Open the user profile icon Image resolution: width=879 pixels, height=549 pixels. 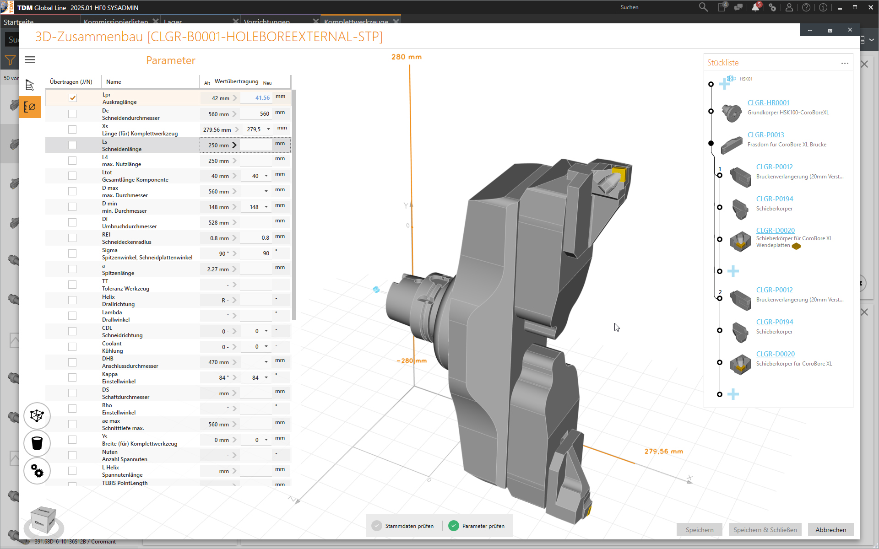click(789, 8)
